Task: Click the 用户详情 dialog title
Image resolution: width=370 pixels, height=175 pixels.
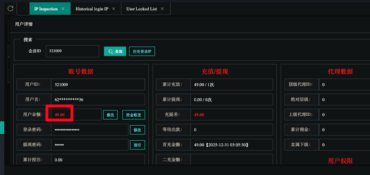Action: point(24,24)
